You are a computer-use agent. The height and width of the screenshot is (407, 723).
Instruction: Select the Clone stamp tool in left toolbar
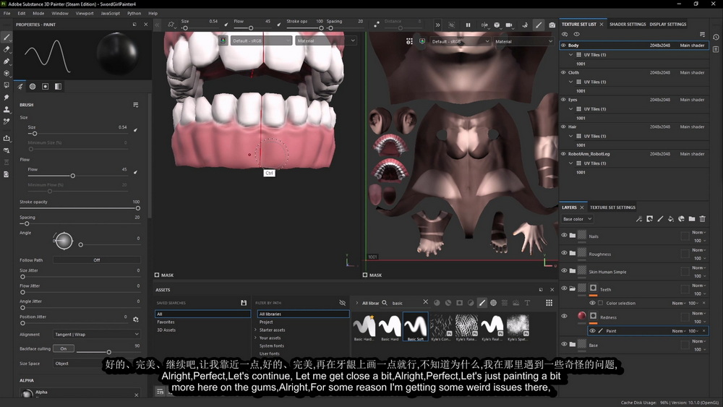pos(7,109)
